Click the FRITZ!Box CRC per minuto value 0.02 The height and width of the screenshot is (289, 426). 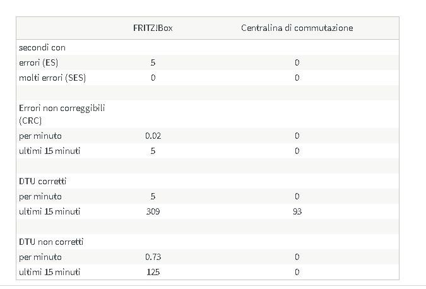(x=153, y=136)
